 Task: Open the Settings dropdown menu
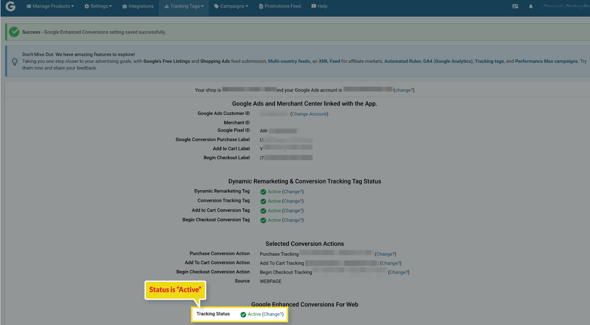(98, 6)
